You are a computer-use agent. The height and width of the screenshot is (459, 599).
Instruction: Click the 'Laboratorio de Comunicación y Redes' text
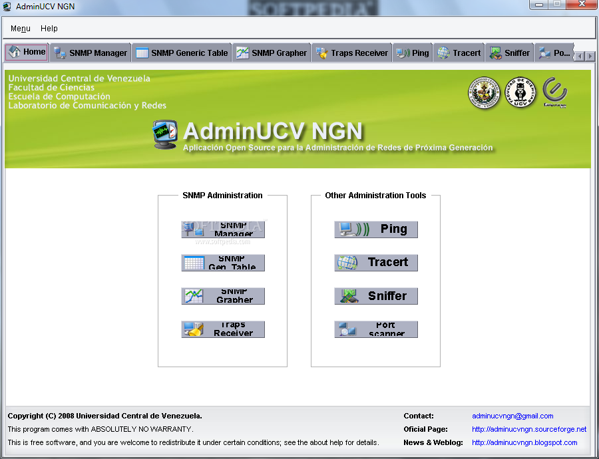point(87,105)
